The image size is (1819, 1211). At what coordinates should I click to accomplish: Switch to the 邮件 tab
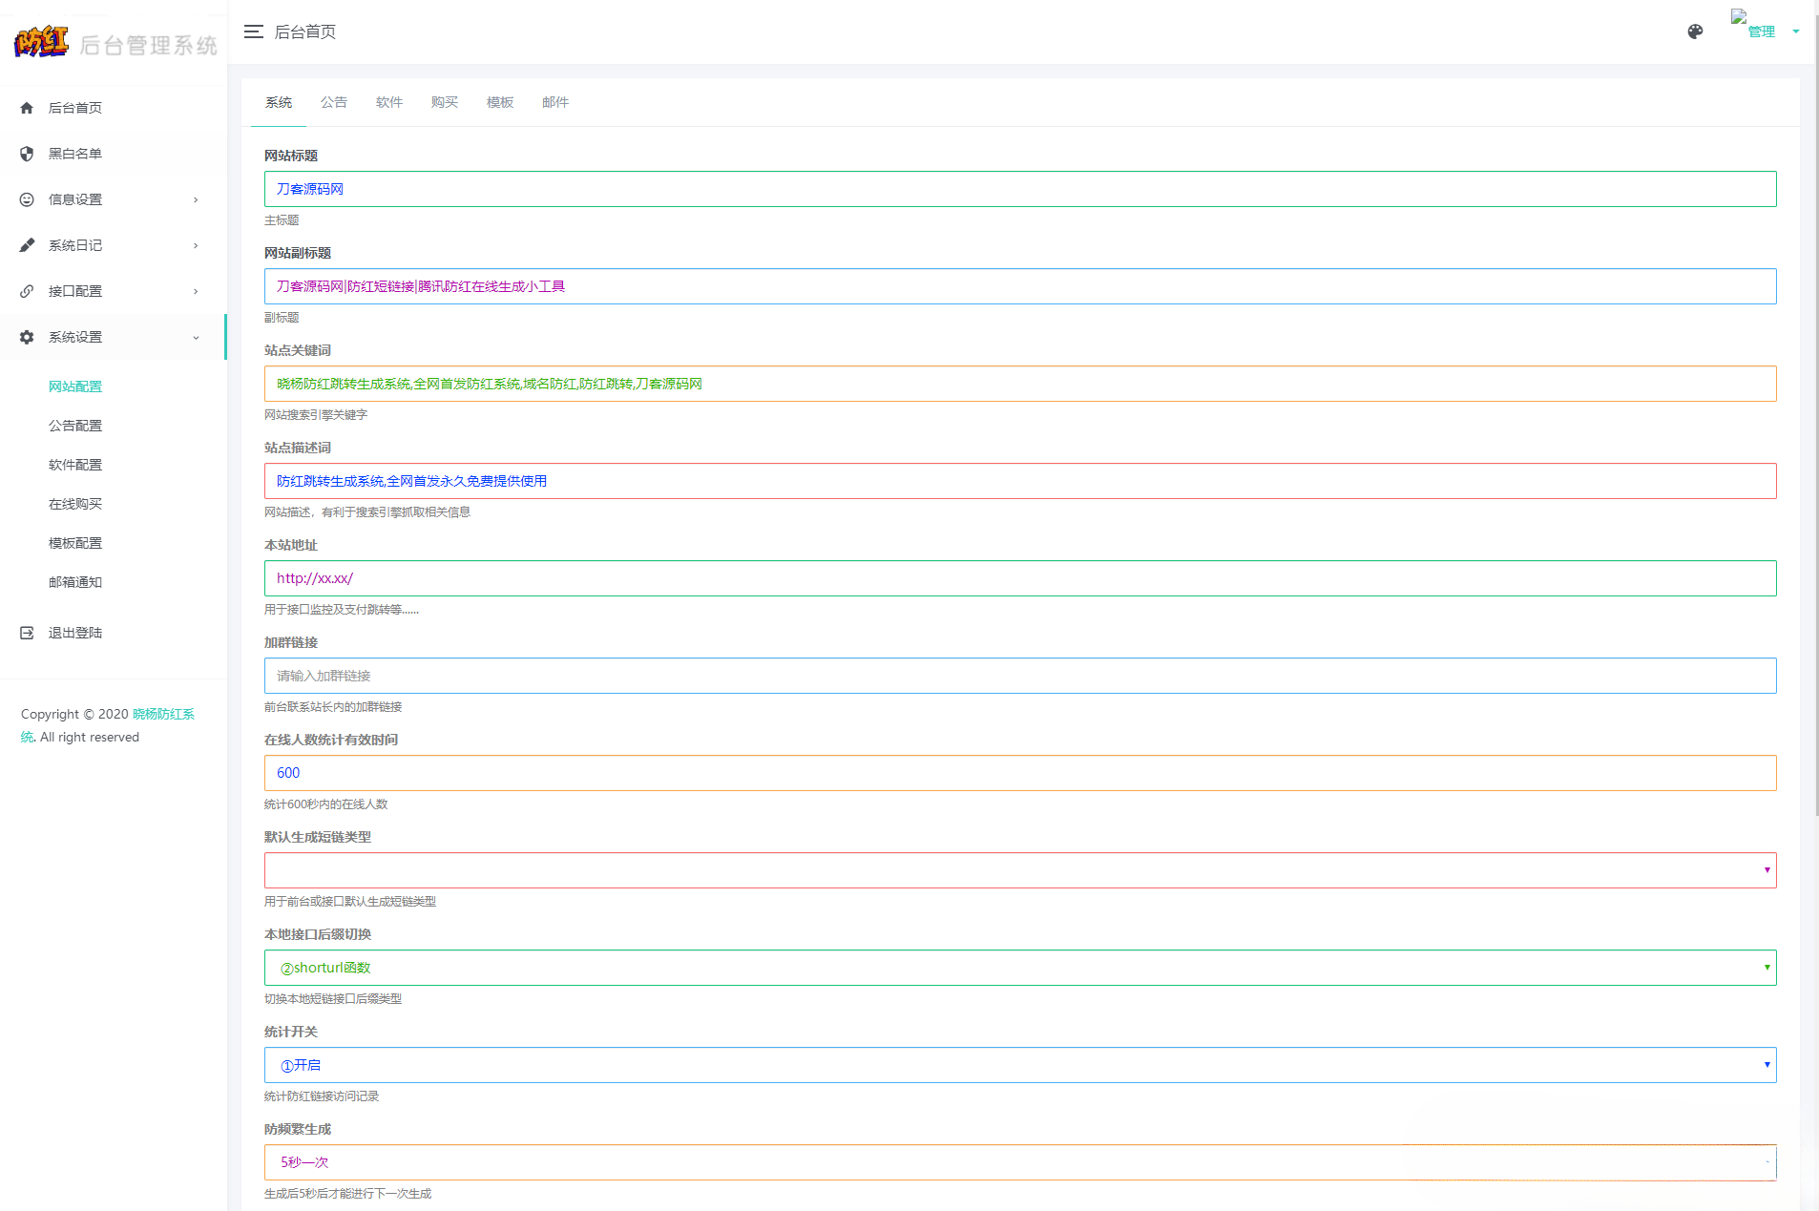pyautogui.click(x=555, y=102)
